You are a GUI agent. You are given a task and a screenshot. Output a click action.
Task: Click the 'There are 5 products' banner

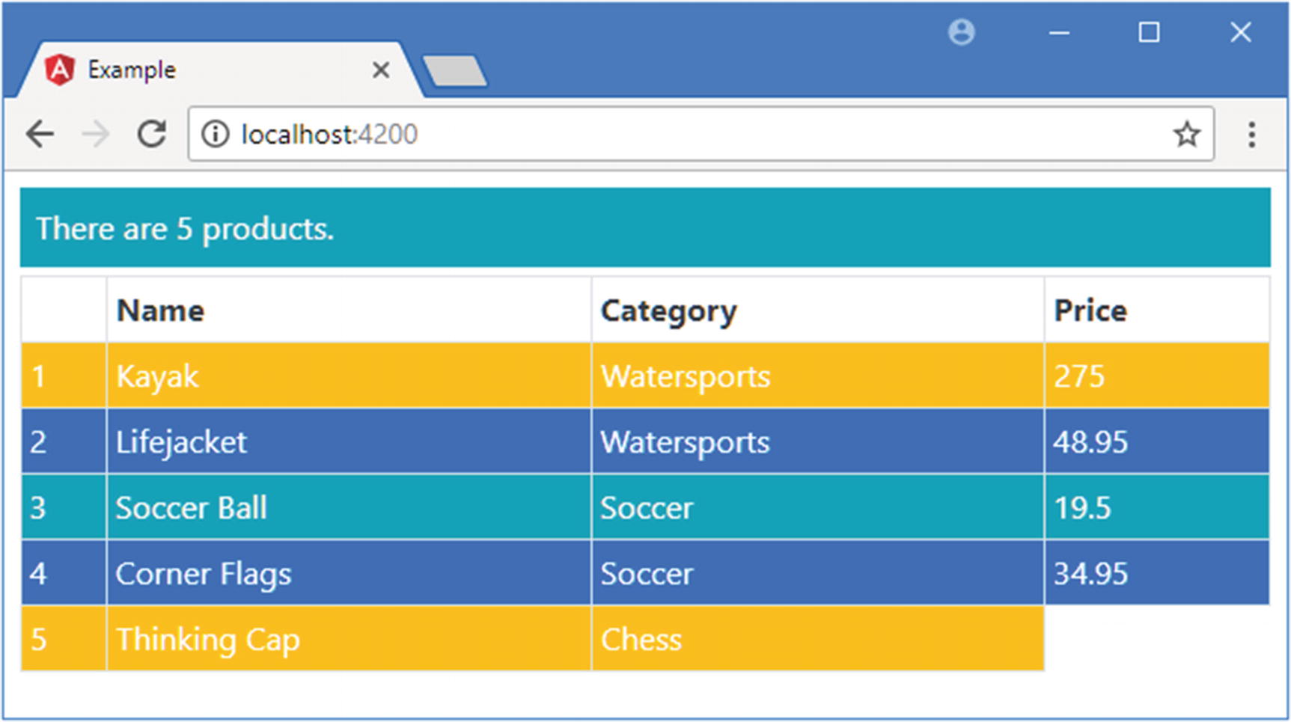point(644,228)
